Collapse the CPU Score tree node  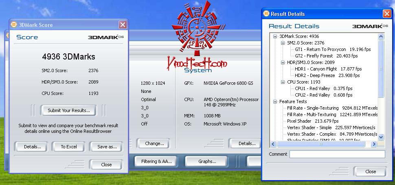283,82
